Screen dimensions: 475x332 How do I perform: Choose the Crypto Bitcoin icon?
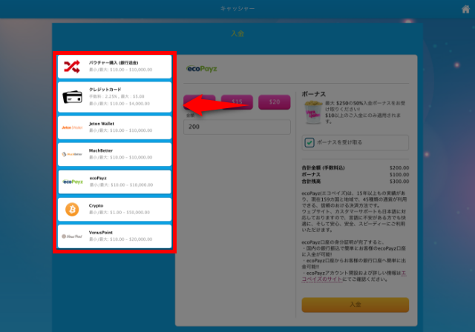coord(72,209)
